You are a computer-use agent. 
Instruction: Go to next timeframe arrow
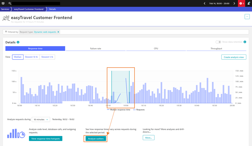(234, 3)
